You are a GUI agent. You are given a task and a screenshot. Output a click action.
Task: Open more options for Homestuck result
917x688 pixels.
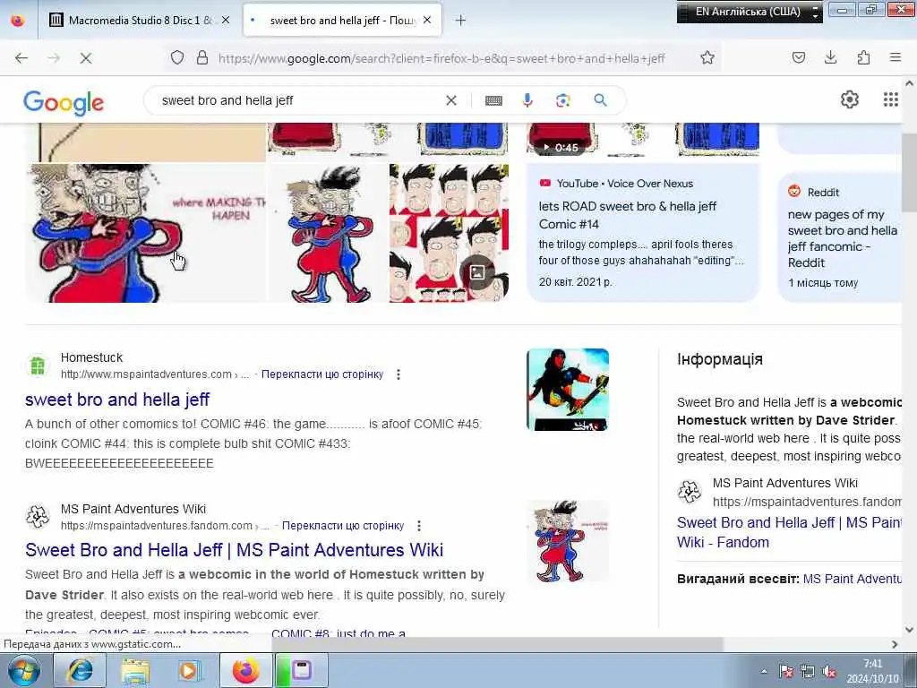click(x=399, y=374)
